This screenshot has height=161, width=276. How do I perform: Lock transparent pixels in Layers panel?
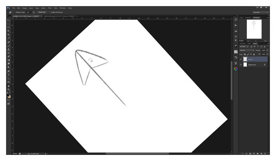[x=245, y=54]
